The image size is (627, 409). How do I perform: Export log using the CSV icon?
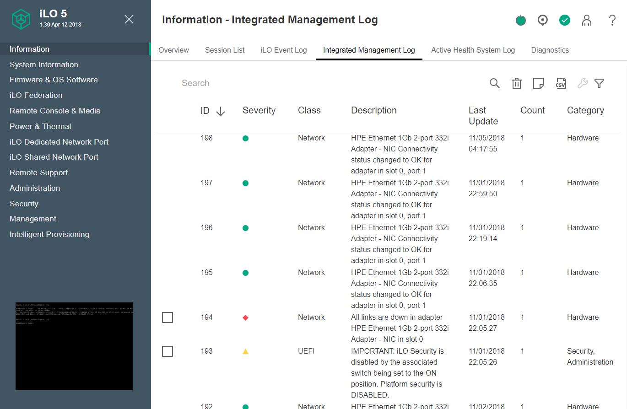[561, 83]
